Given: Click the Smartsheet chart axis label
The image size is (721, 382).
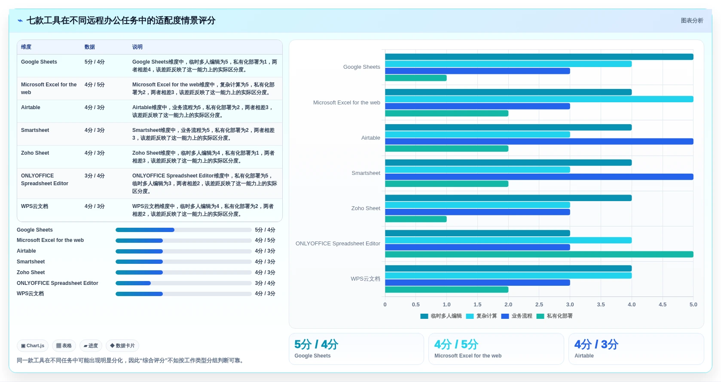Looking at the screenshot, I should pos(366,173).
